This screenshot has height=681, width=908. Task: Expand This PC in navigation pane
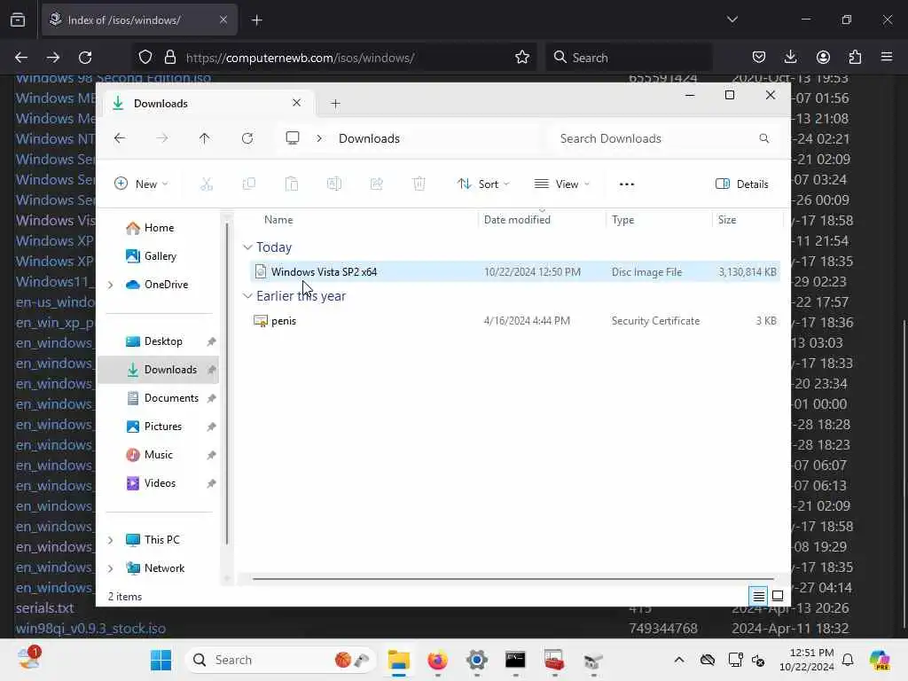click(x=111, y=540)
